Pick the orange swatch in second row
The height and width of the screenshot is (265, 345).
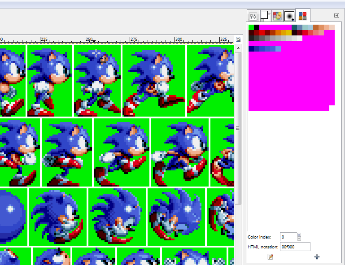(x=278, y=33)
